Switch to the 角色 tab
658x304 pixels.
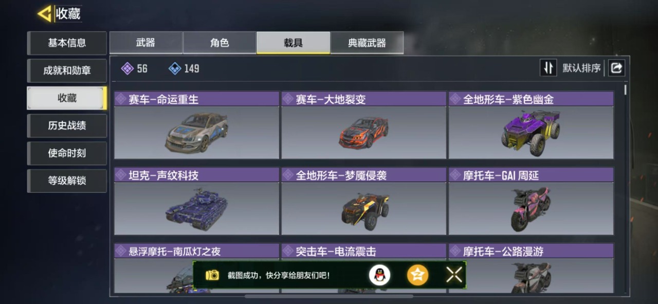click(220, 43)
